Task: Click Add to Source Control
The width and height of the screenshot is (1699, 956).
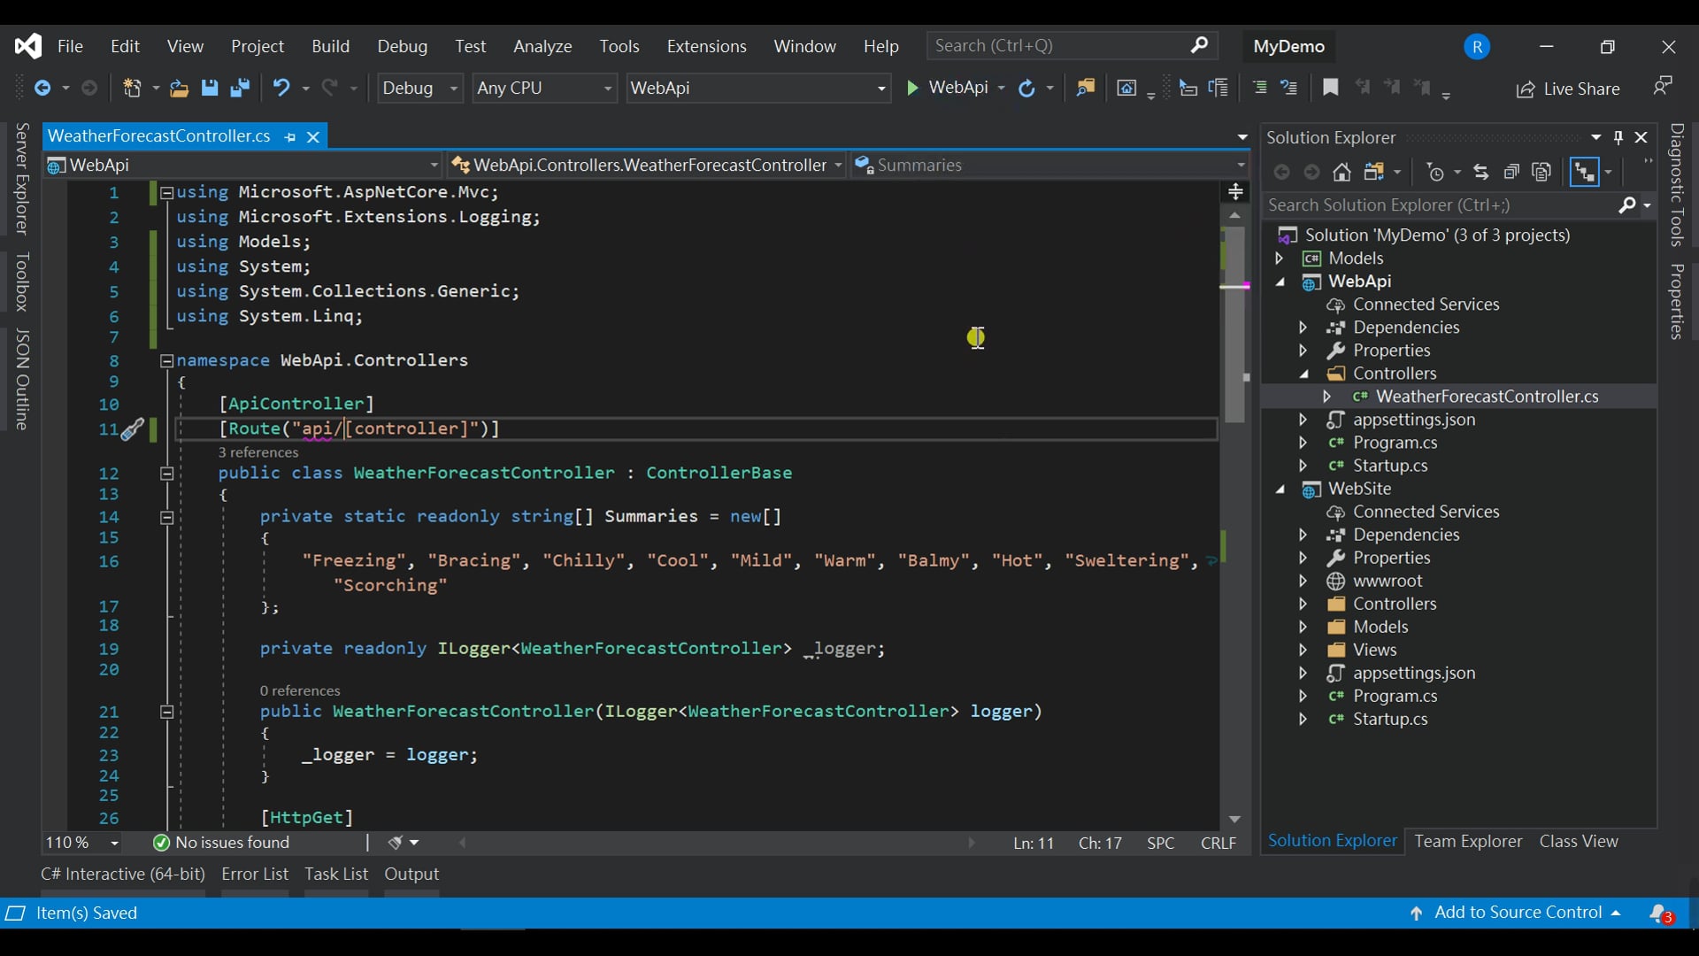Action: (x=1515, y=914)
